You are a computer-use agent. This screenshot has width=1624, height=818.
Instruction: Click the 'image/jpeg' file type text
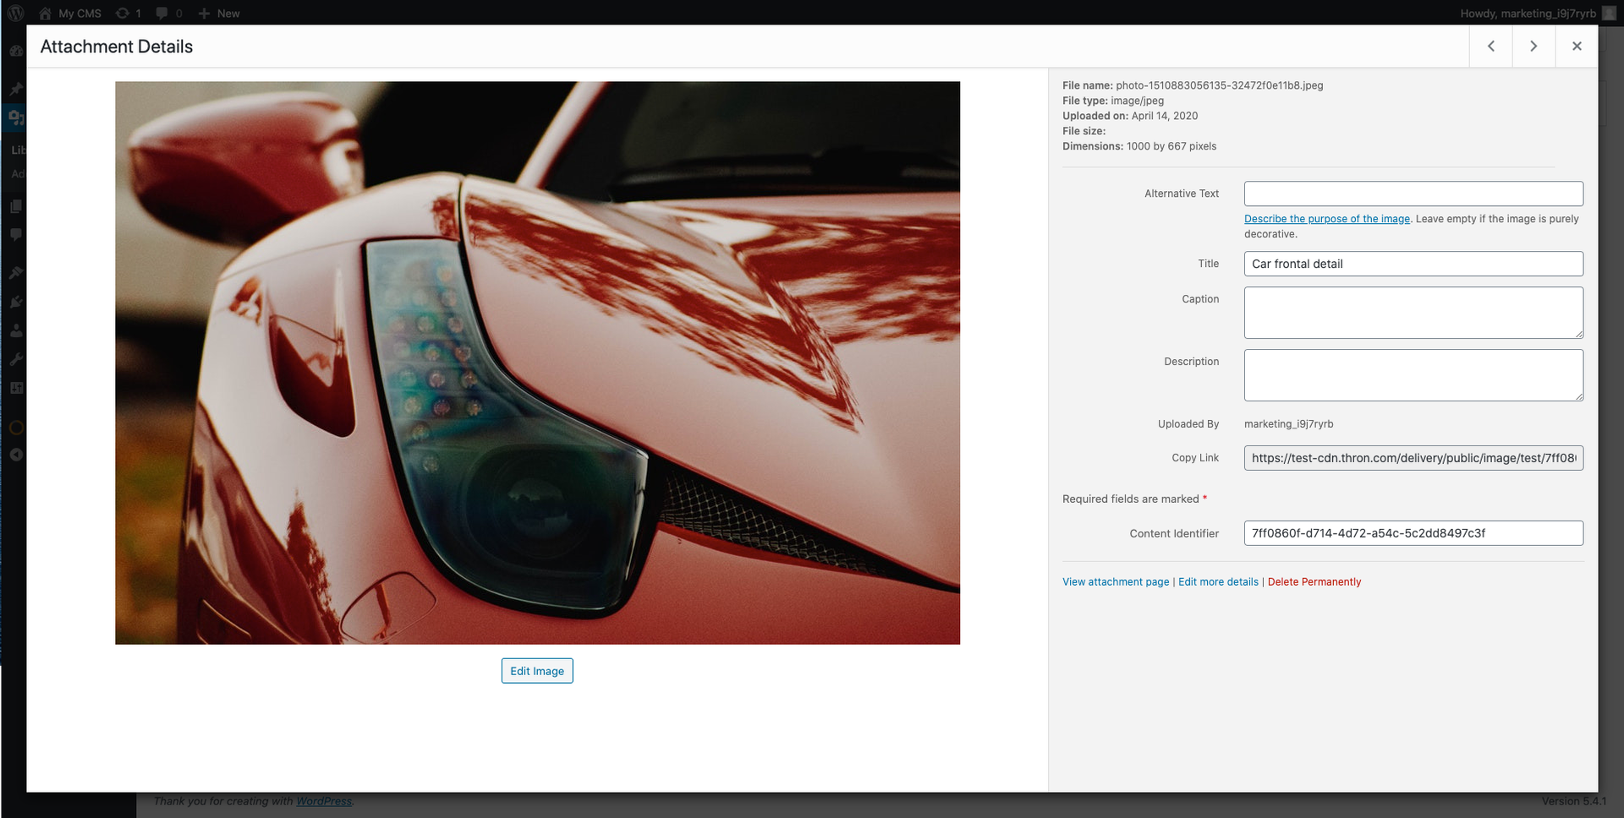tap(1137, 101)
